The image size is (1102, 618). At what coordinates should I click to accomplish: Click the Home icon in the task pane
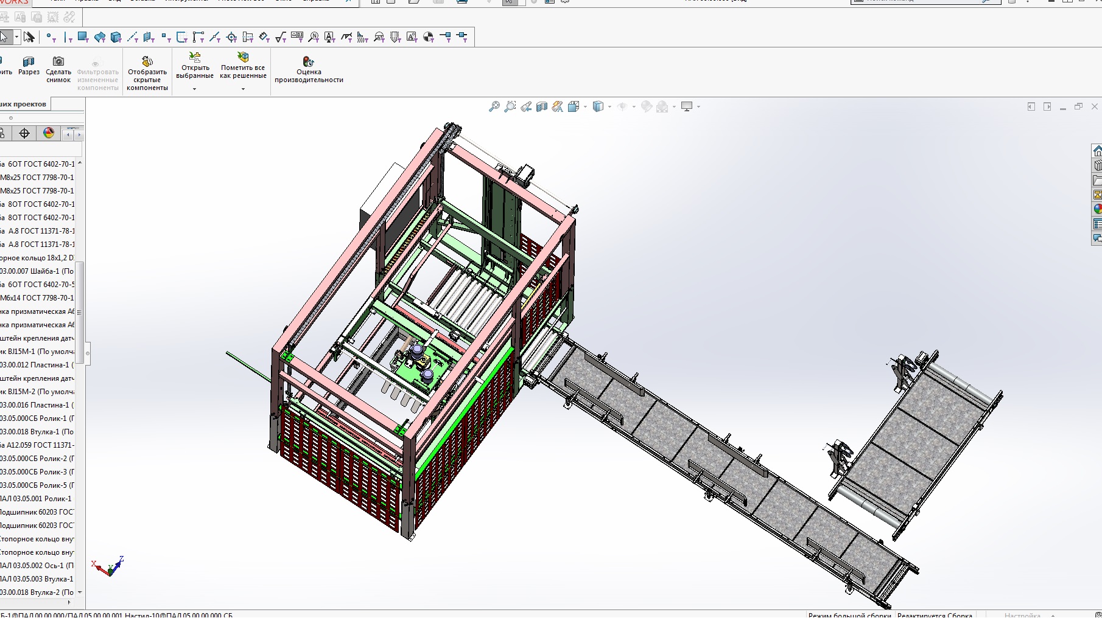tap(1097, 150)
